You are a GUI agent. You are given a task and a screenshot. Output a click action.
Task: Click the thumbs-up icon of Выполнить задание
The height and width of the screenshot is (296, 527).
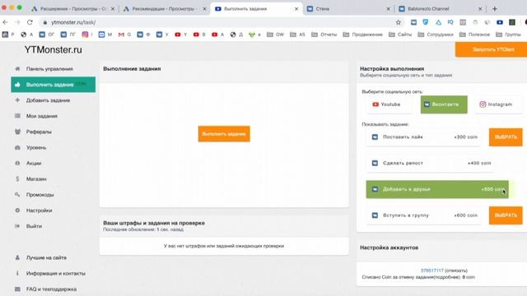tap(17, 85)
